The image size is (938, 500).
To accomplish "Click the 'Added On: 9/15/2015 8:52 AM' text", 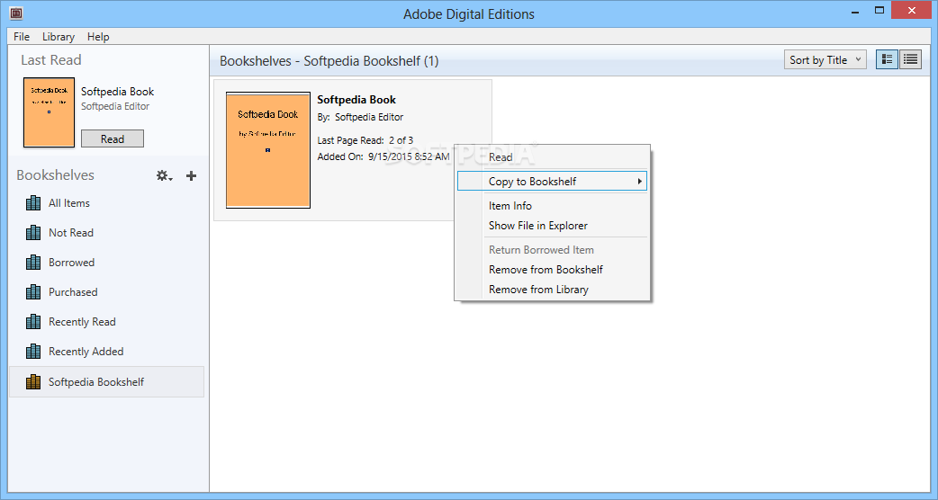I will pos(383,156).
